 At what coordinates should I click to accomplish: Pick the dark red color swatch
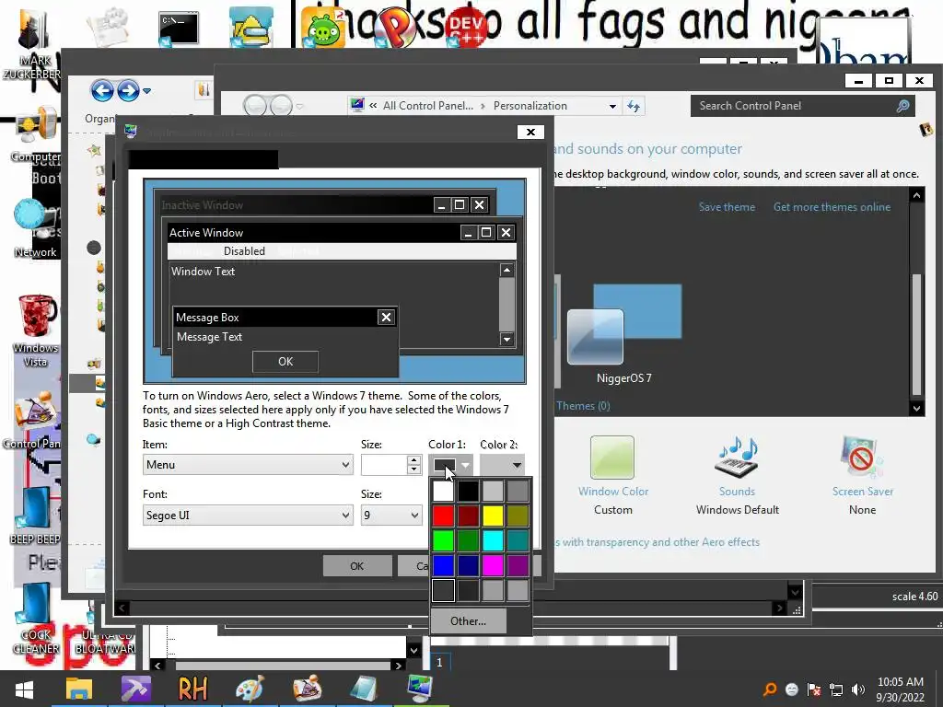tap(468, 516)
